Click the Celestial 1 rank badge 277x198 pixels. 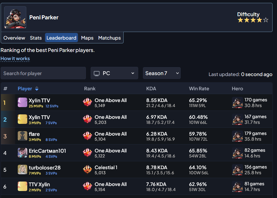click(87, 169)
